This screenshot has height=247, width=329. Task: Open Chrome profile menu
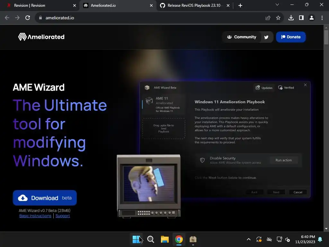tap(312, 18)
